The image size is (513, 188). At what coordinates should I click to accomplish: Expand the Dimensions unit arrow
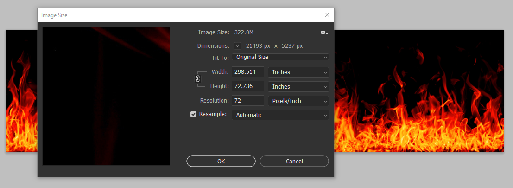[238, 46]
